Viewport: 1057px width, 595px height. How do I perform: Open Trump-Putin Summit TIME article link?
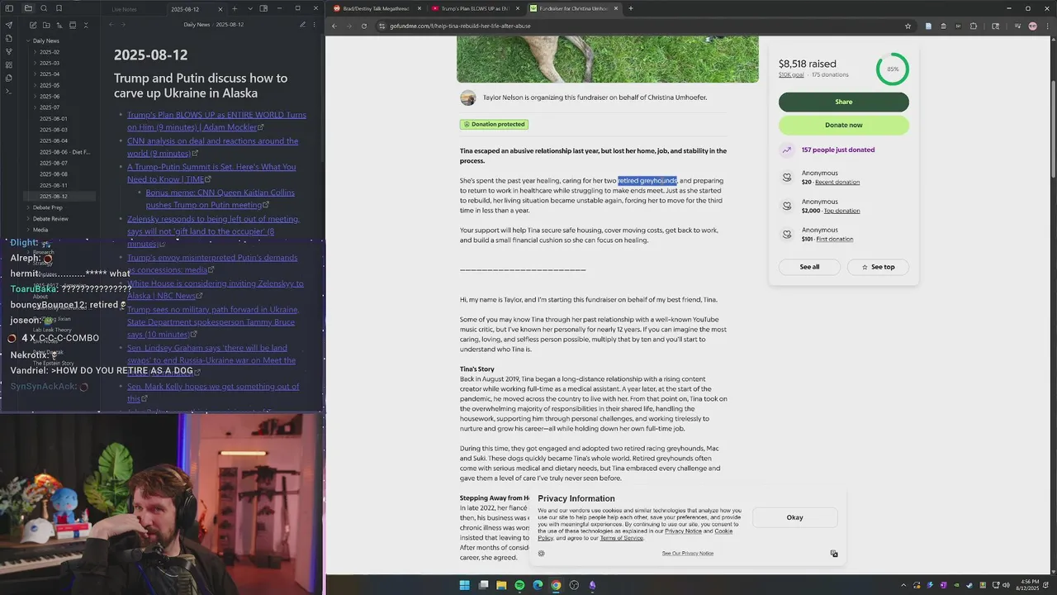211,173
